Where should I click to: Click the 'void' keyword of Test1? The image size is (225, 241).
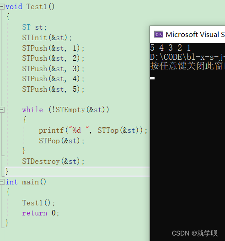pyautogui.click(x=14, y=7)
